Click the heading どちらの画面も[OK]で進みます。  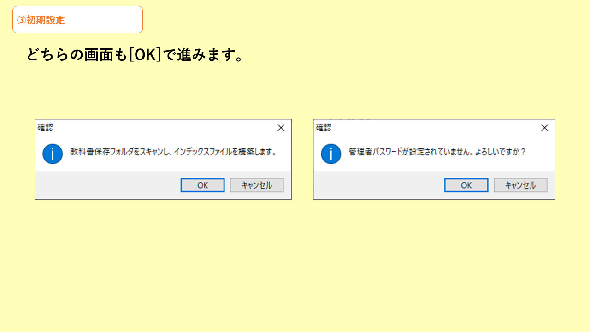[135, 55]
